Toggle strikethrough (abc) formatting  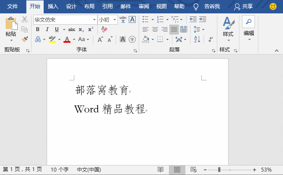click(72, 29)
